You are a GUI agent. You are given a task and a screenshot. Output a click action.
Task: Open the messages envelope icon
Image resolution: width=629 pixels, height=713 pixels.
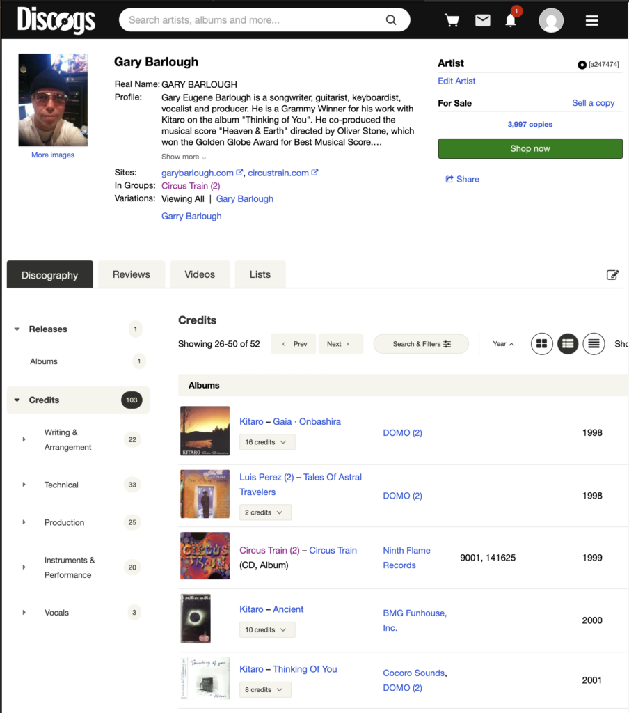click(483, 20)
